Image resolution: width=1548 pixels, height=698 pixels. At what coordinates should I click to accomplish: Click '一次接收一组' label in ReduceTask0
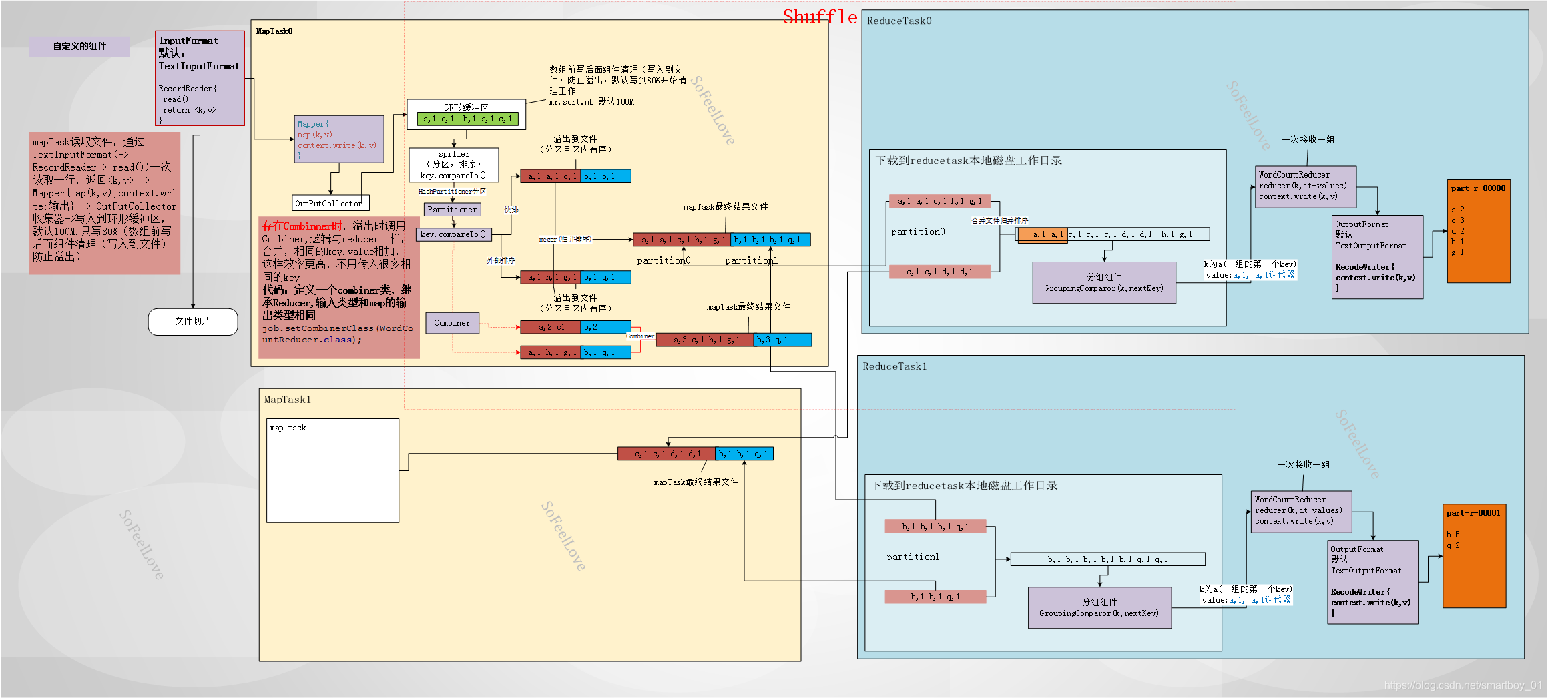(1308, 140)
